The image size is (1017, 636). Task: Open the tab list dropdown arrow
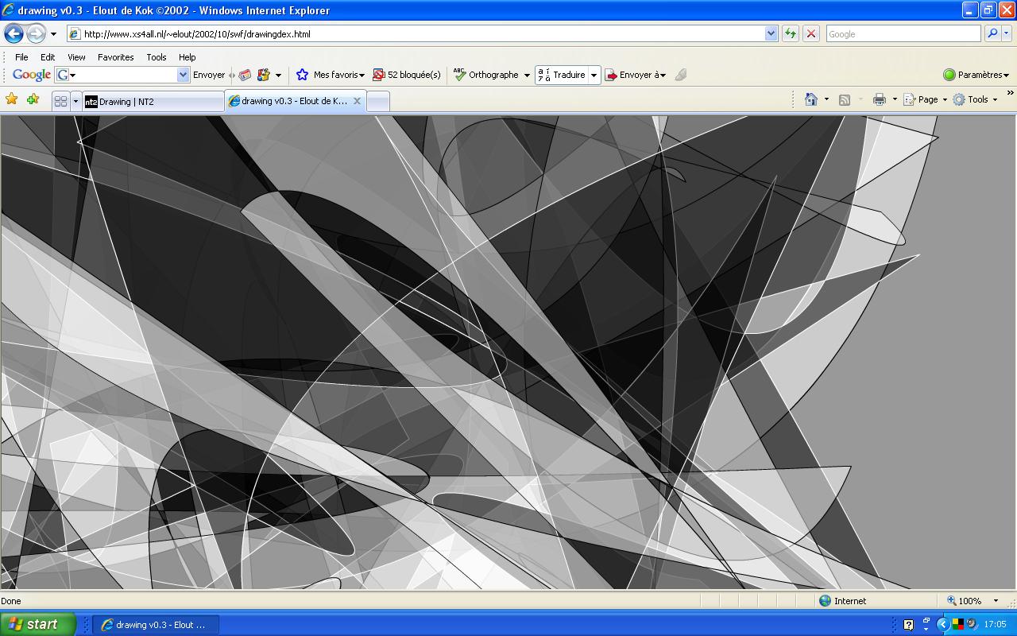pos(75,101)
